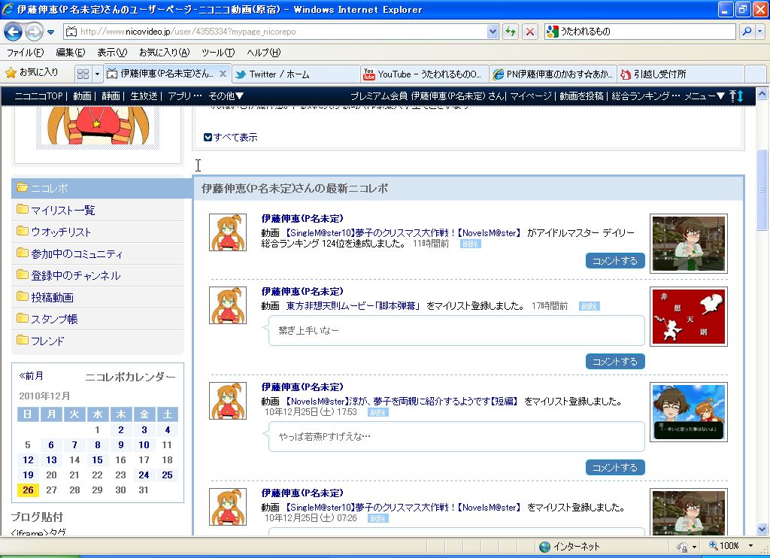Expand the その他▼ header dropdown
770x558 pixels.
click(x=226, y=96)
